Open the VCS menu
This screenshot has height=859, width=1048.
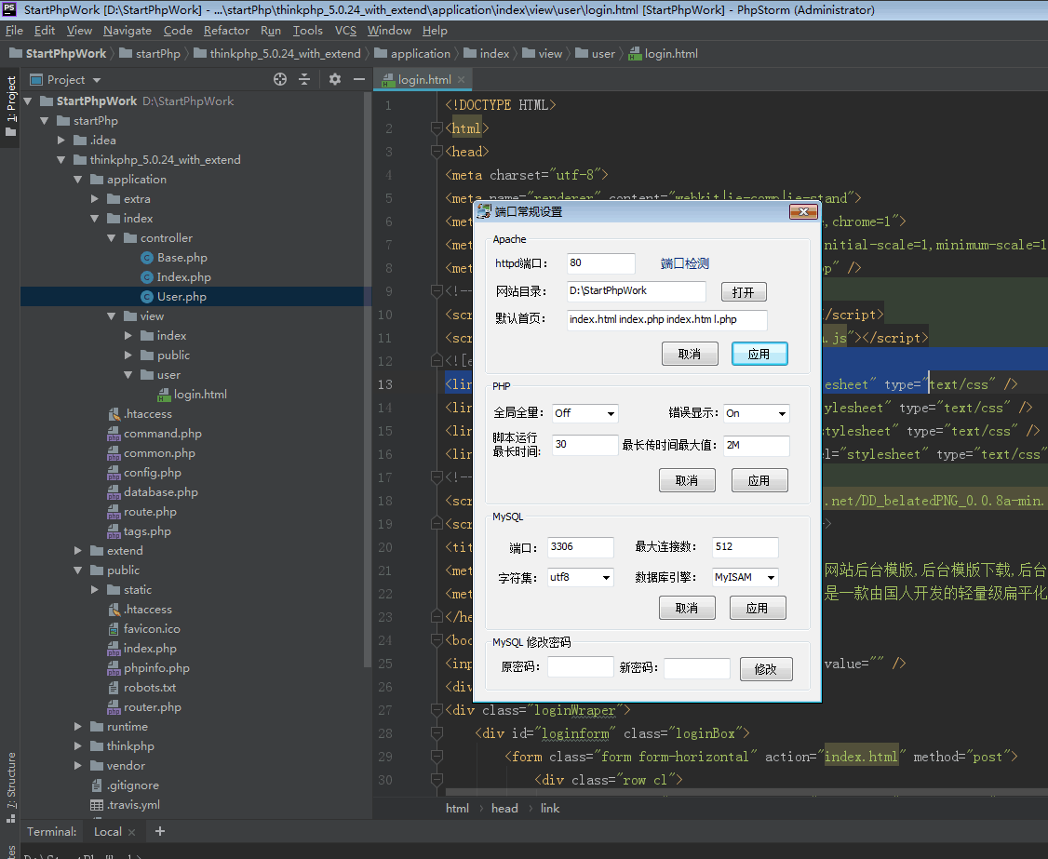(x=345, y=31)
